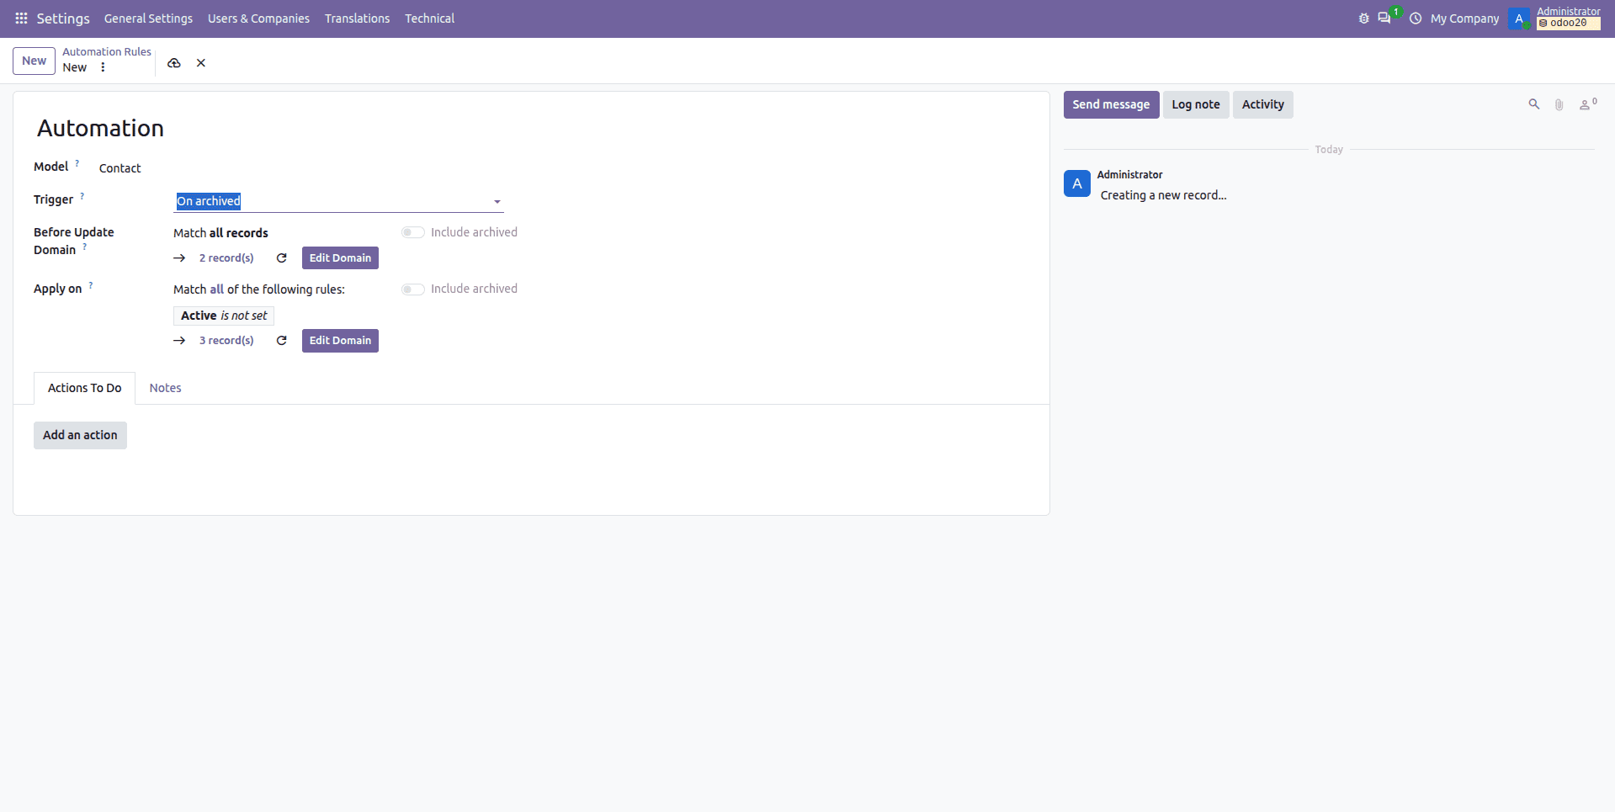Edit Domain for Apply on
Screen dimensions: 1615x812
coord(340,341)
